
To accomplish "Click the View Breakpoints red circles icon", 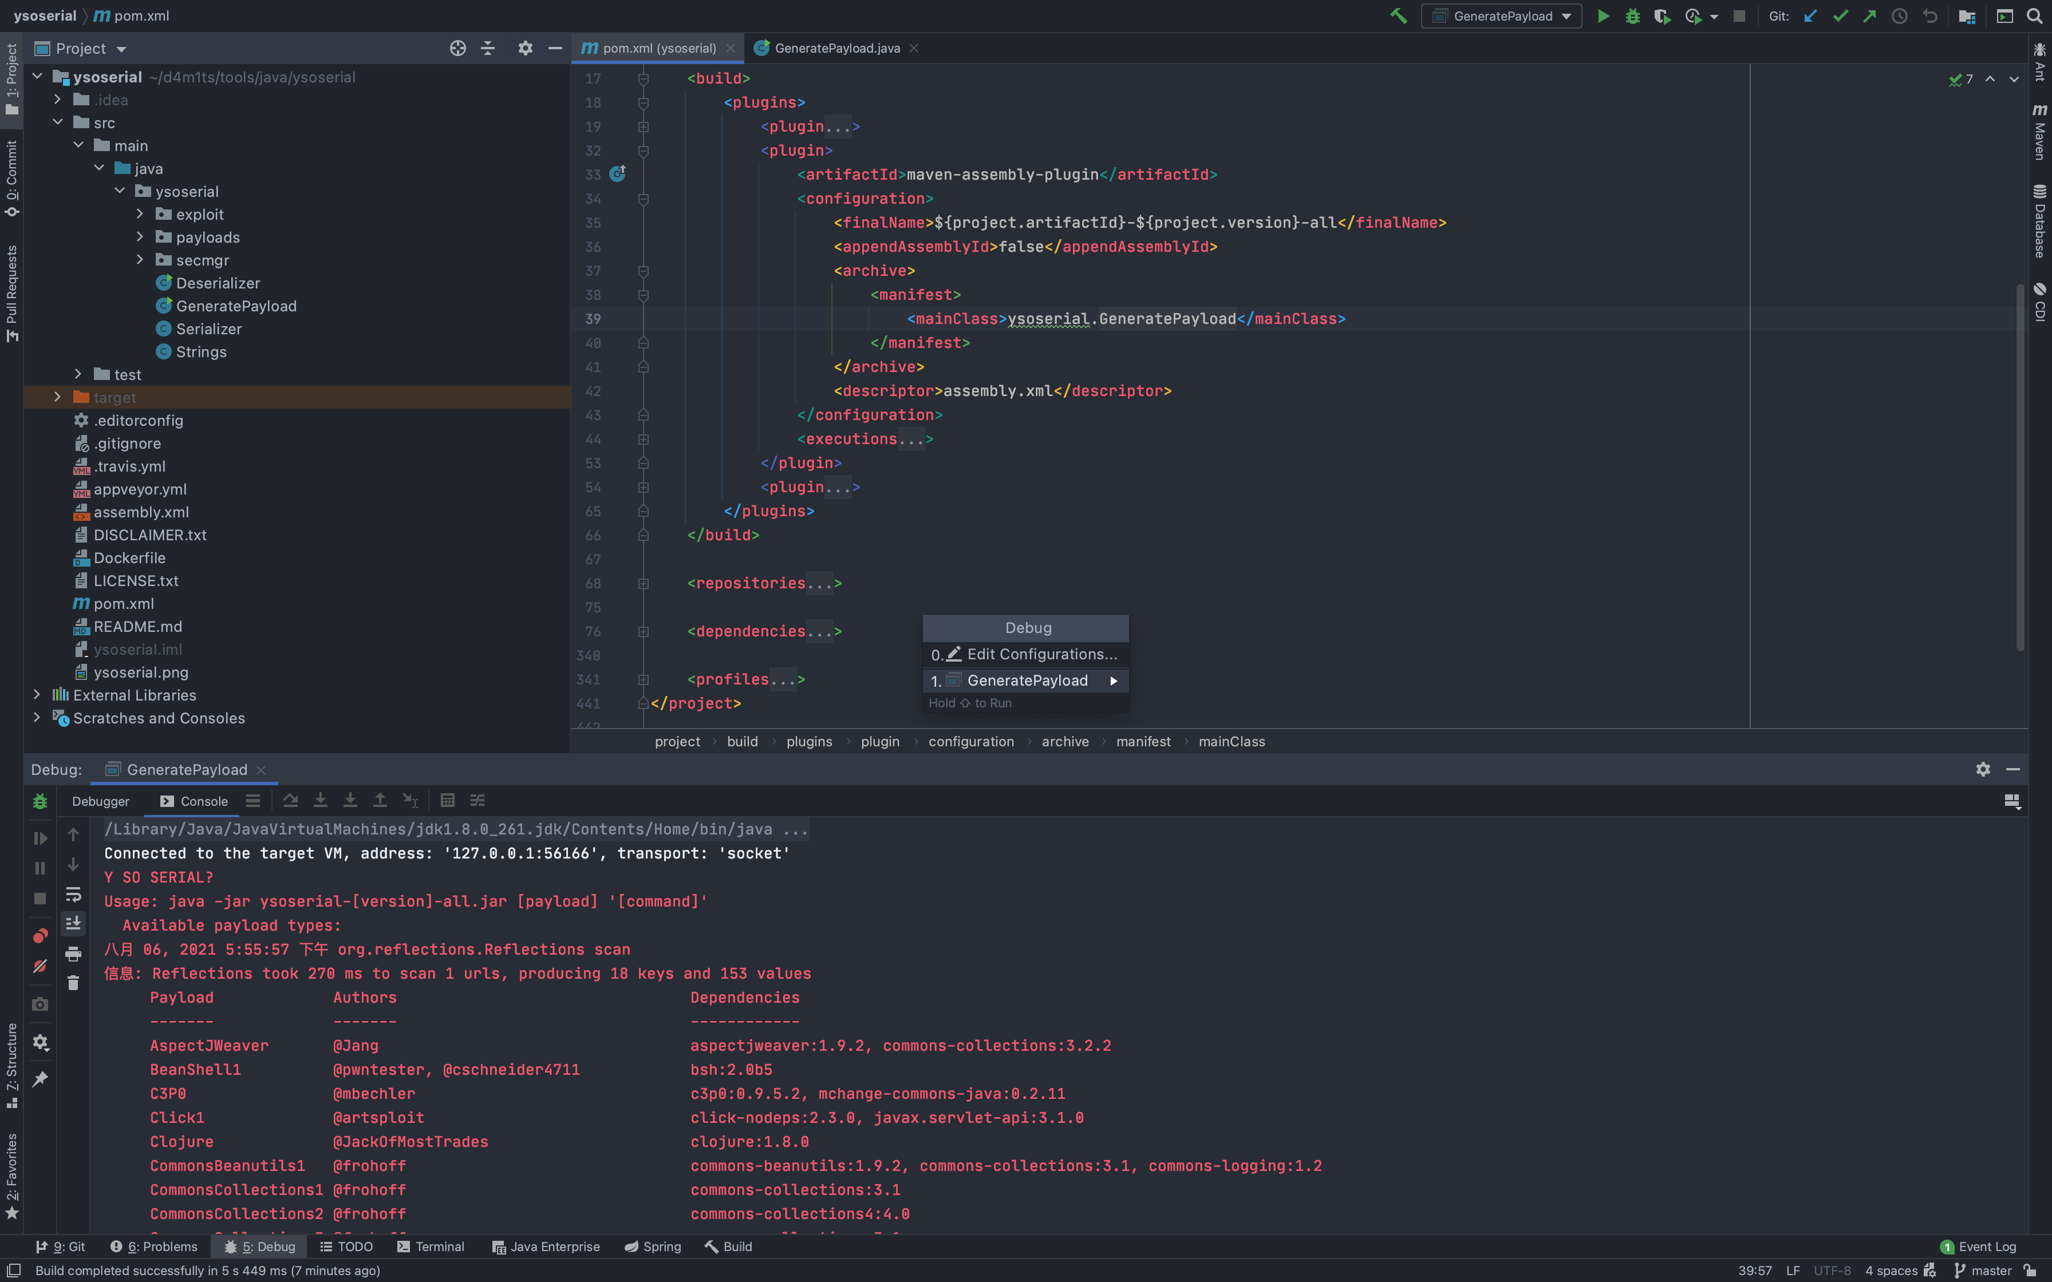I will tap(40, 936).
